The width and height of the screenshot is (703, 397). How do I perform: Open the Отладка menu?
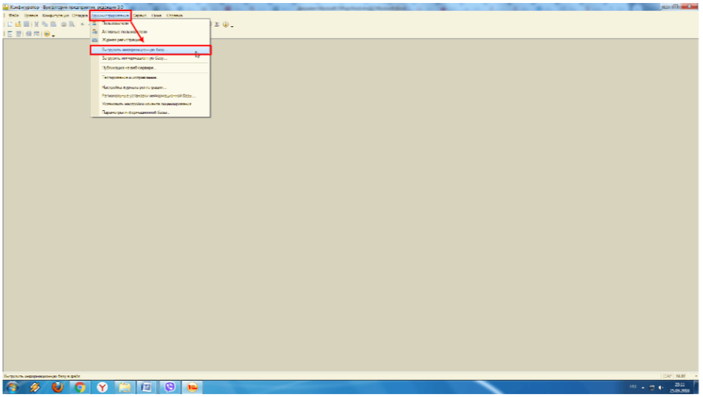(80, 15)
